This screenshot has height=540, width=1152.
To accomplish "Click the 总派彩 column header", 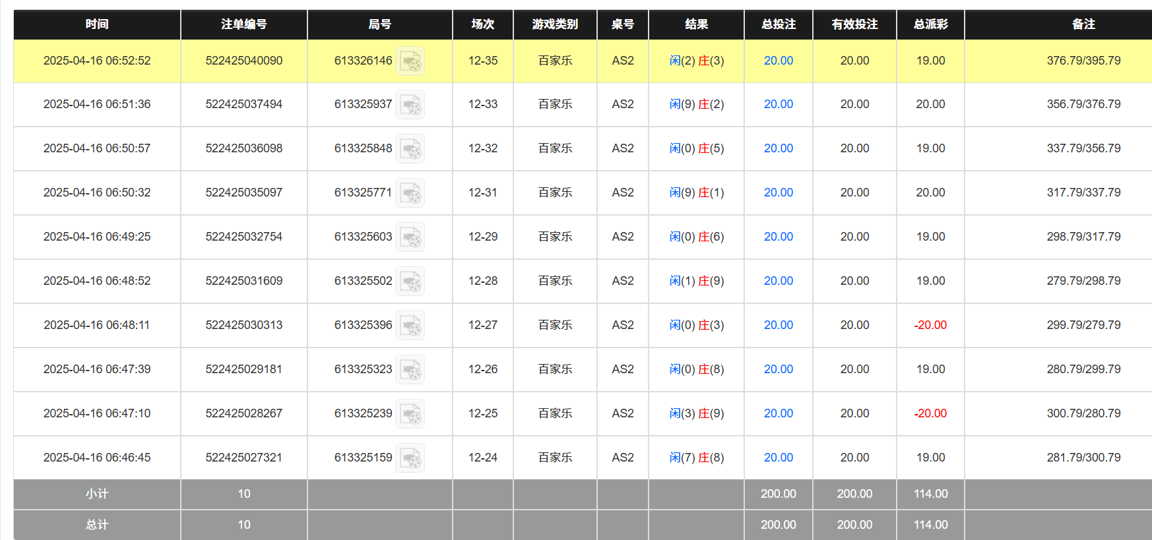I will [930, 24].
